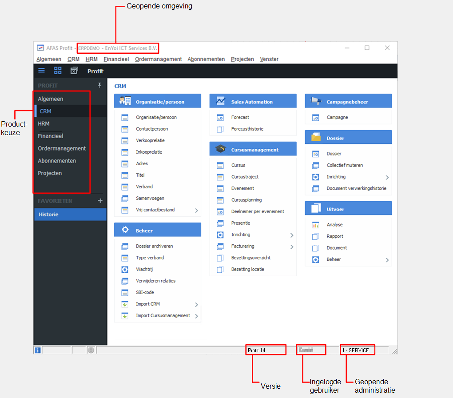This screenshot has height=398, width=453.
Task: Open SBI-code link
Action: click(x=145, y=292)
